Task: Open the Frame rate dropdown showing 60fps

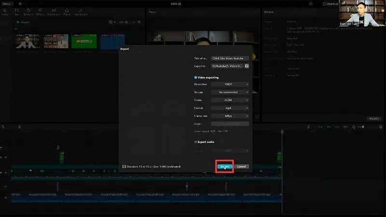Action: [x=230, y=116]
